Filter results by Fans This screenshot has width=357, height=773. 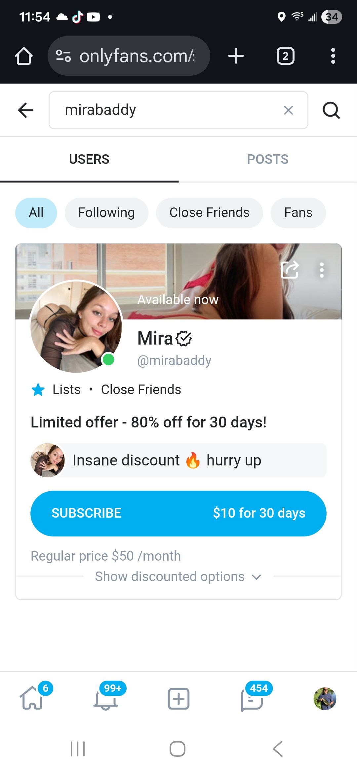pyautogui.click(x=298, y=213)
